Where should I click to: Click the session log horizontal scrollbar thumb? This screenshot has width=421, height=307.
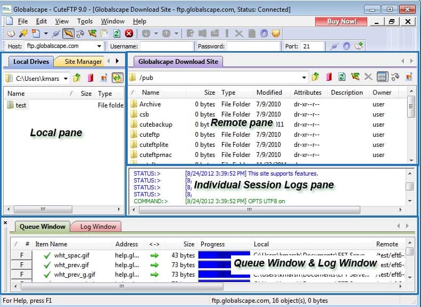tap(250, 210)
